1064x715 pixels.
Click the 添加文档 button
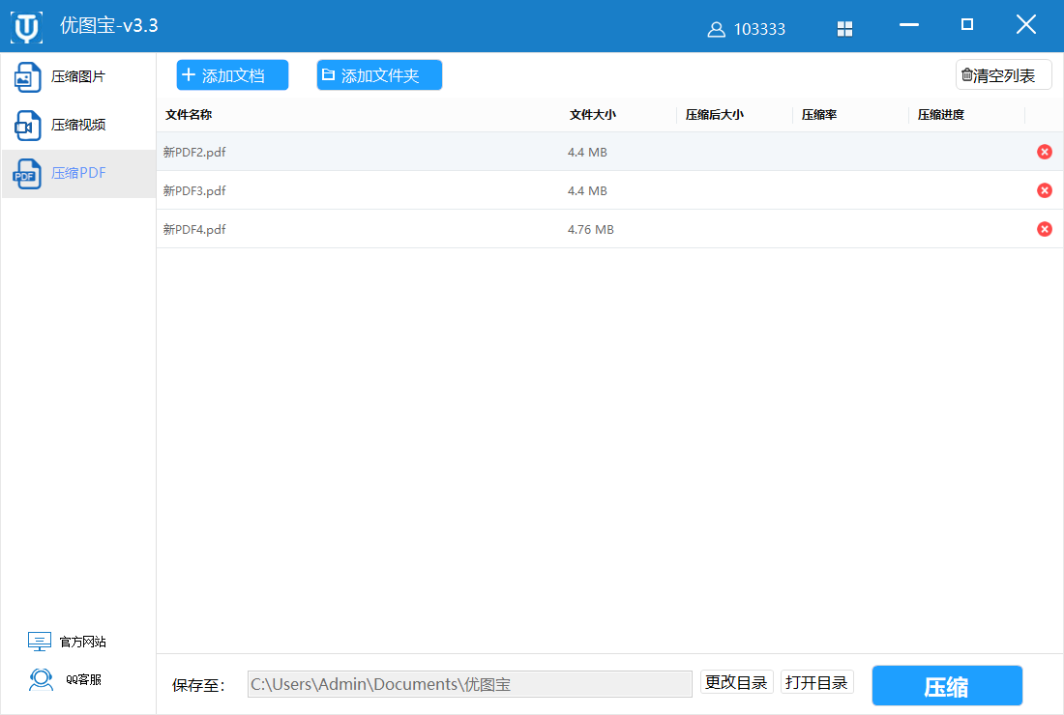click(233, 74)
